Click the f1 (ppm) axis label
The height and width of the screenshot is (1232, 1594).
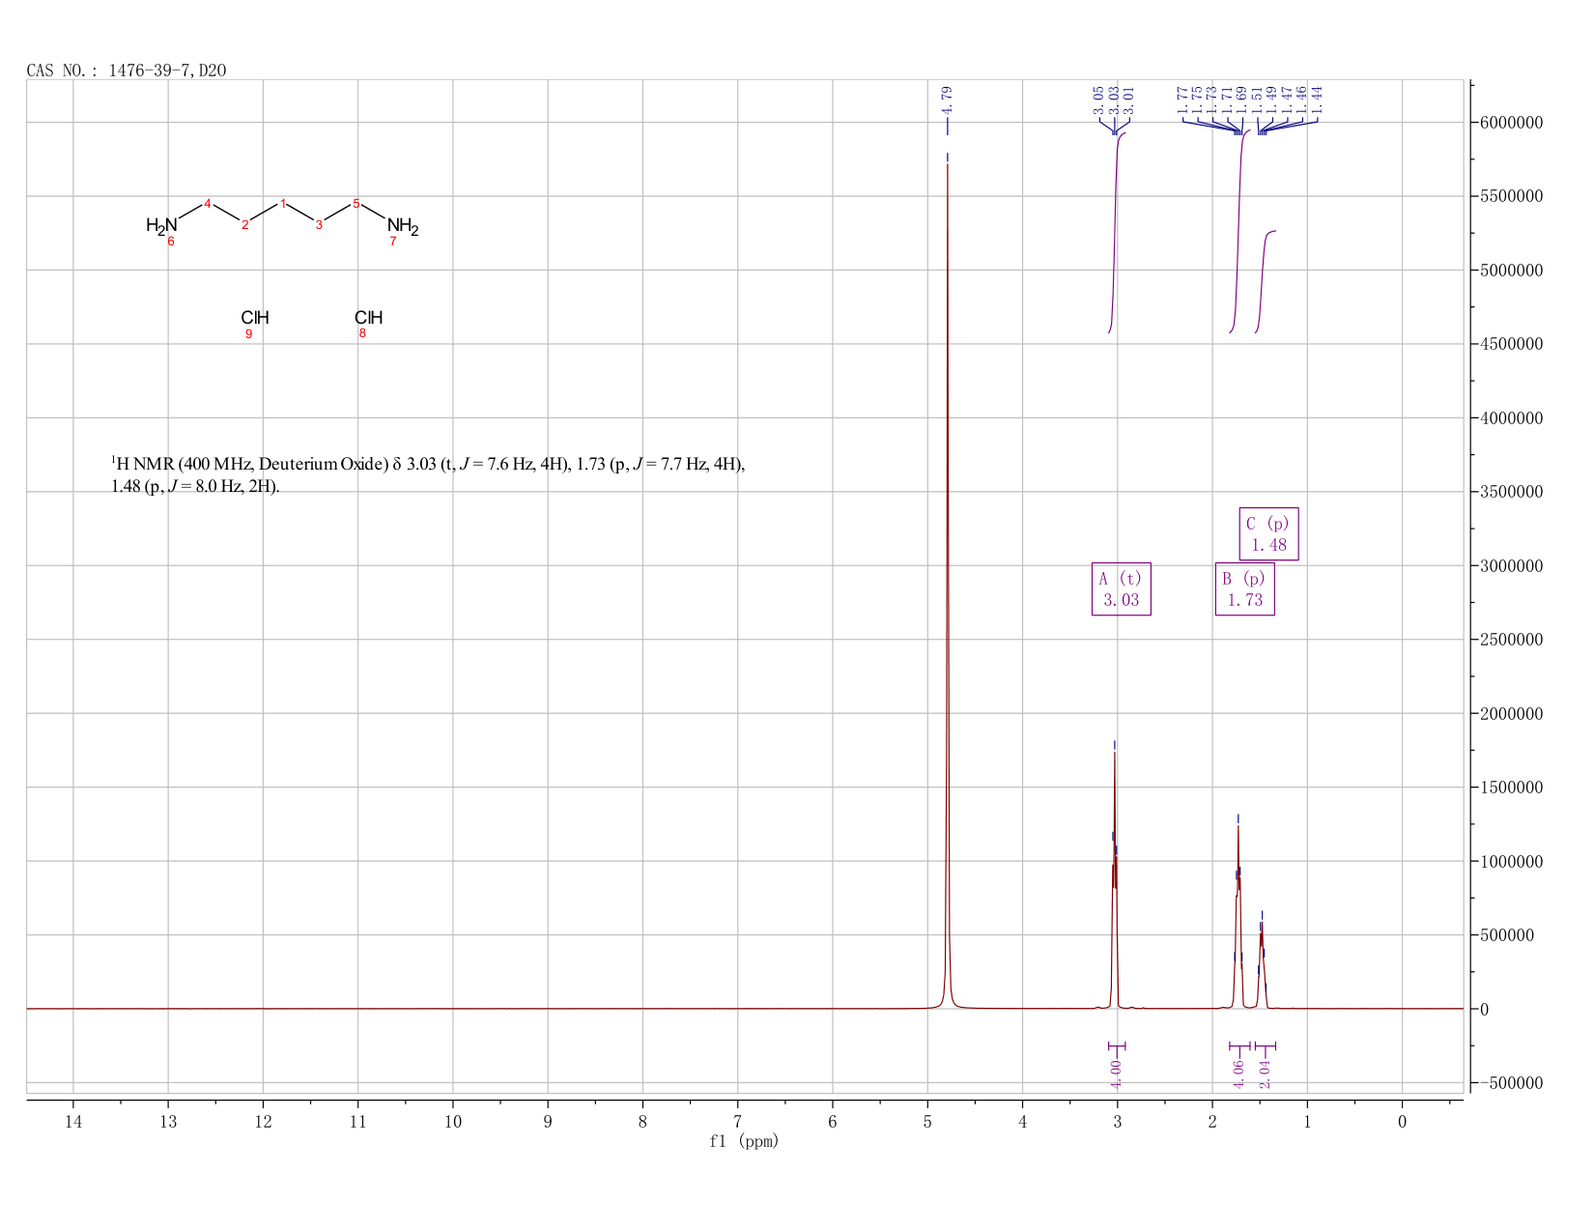pyautogui.click(x=744, y=1141)
